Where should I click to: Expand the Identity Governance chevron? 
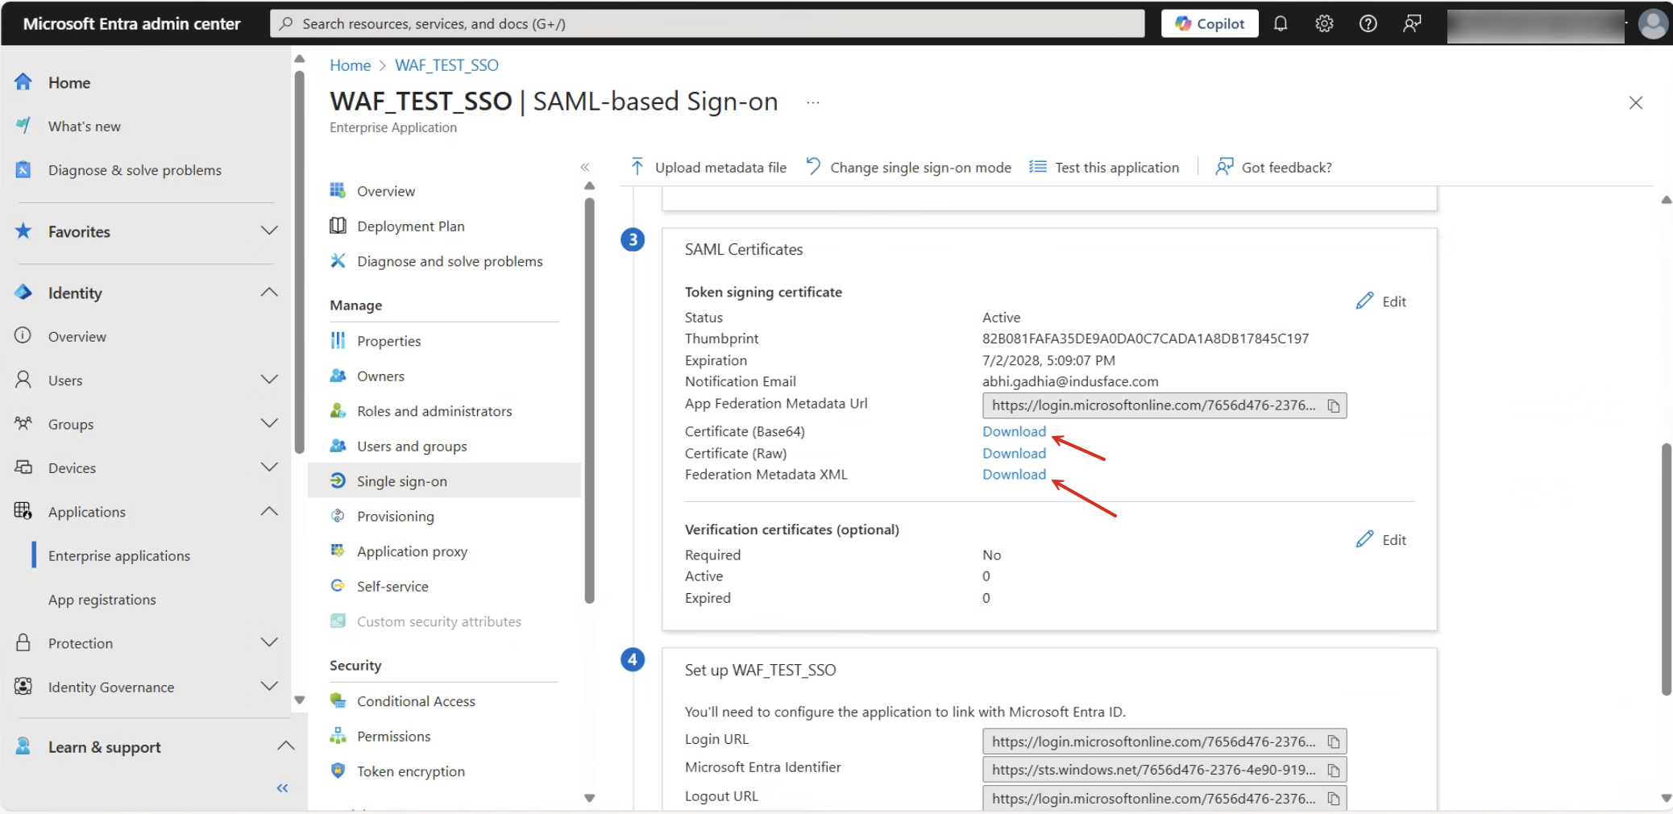[x=269, y=687]
